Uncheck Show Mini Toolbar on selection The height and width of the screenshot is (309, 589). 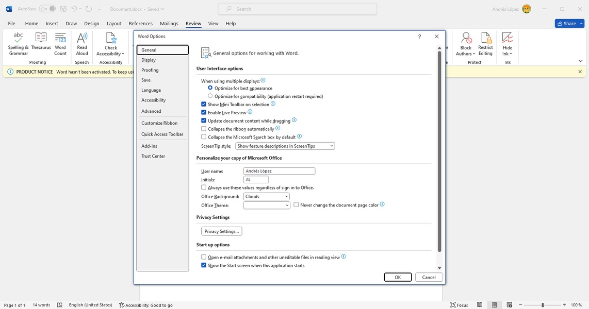204,105
